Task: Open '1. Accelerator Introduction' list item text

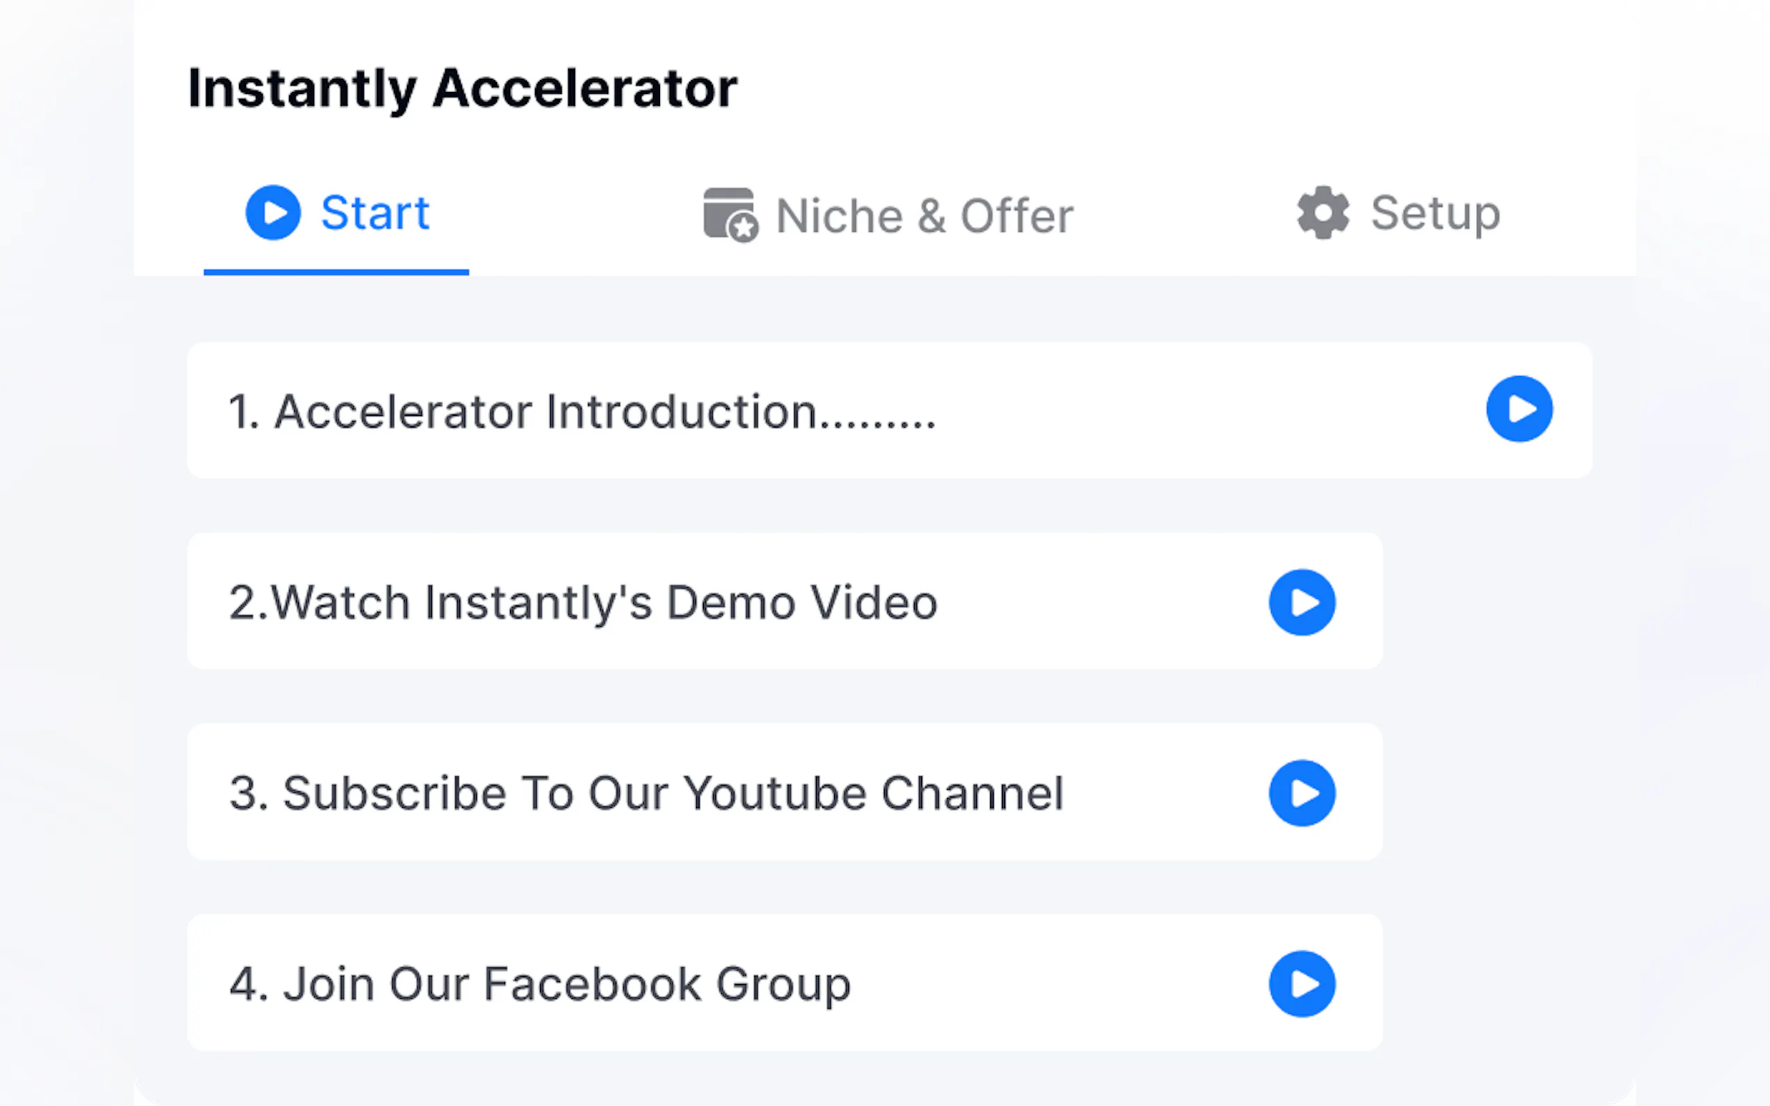Action: 582,411
